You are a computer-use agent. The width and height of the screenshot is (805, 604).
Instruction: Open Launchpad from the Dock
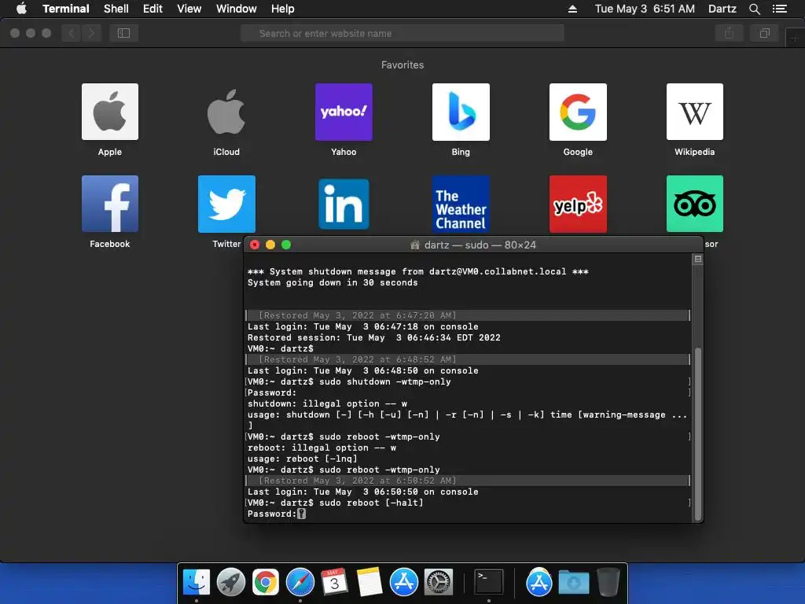(231, 582)
